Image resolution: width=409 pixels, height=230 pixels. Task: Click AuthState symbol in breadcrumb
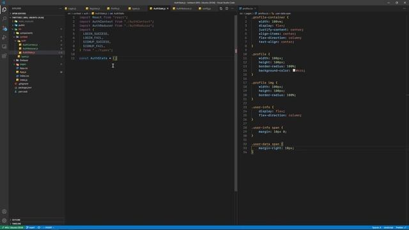[x=118, y=13]
